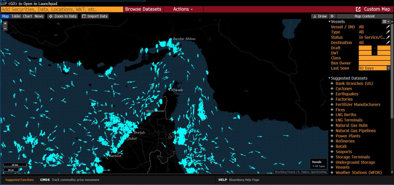The height and width of the screenshot is (185, 394).
Task: Edit the Vessel / IMO filter pencil
Action: point(388,27)
